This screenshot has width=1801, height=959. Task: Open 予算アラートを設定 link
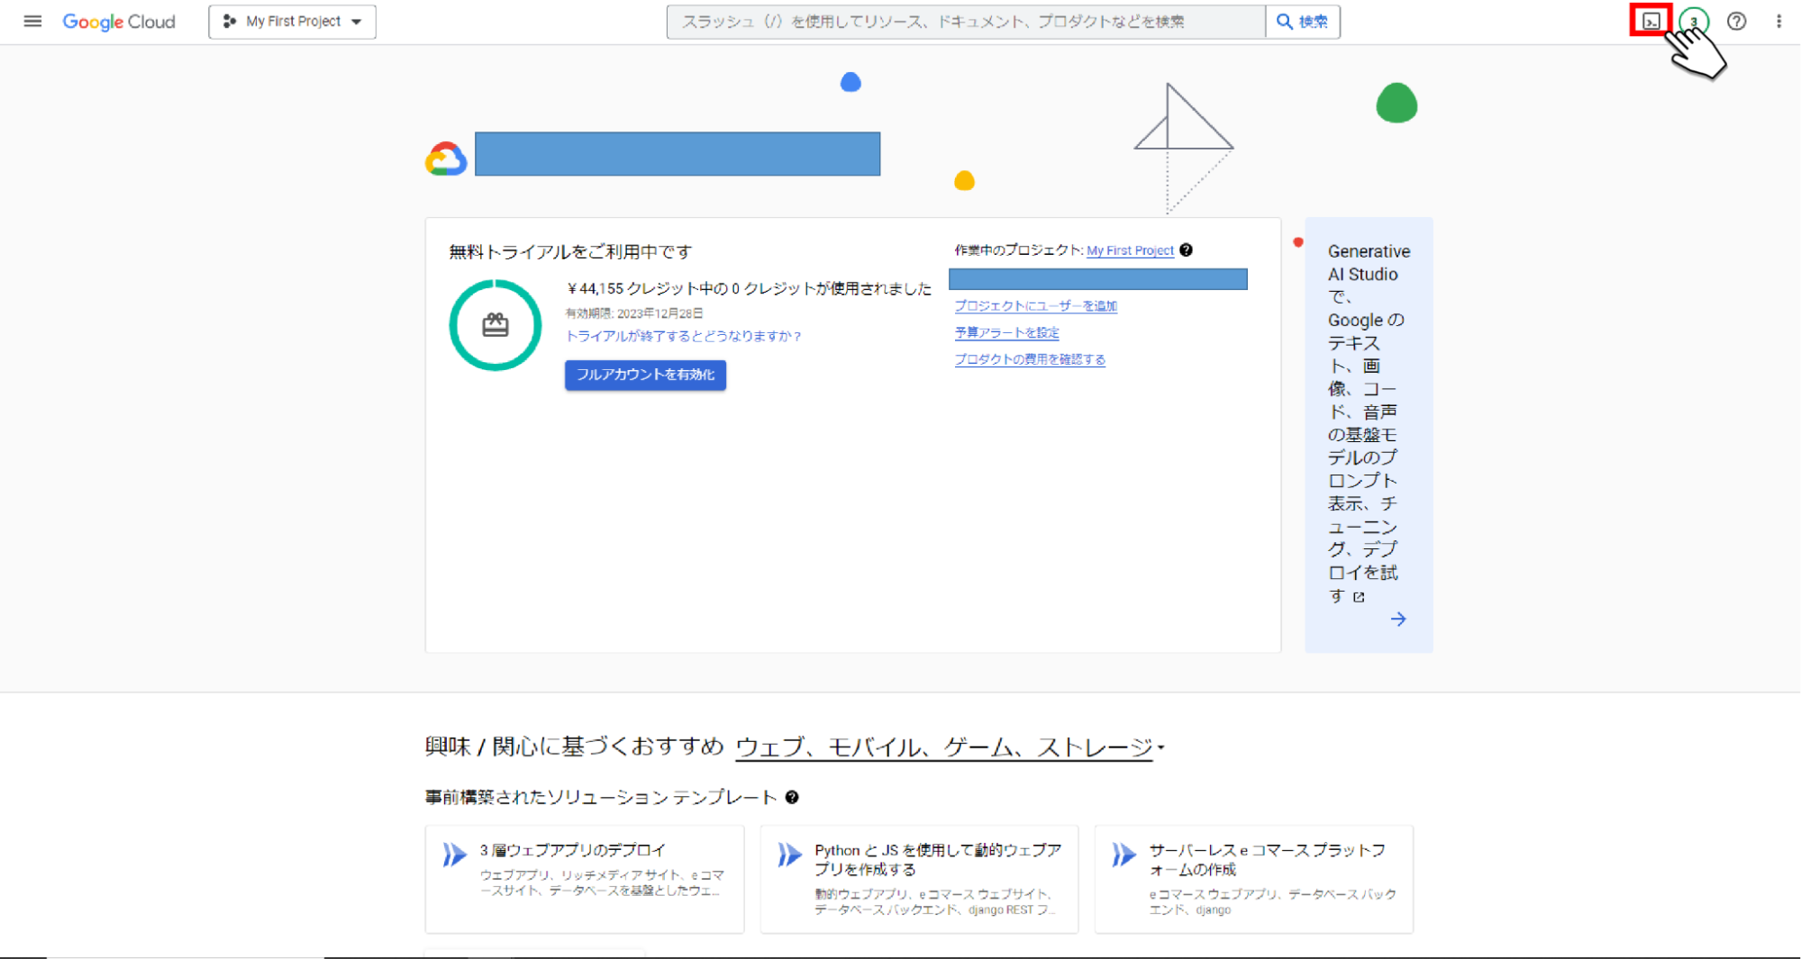1006,332
